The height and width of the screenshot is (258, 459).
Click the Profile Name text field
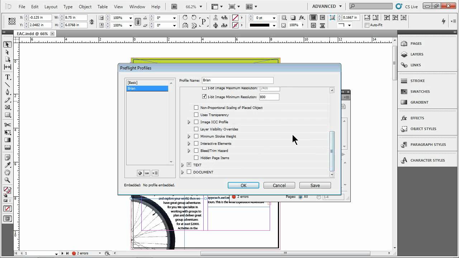[237, 80]
